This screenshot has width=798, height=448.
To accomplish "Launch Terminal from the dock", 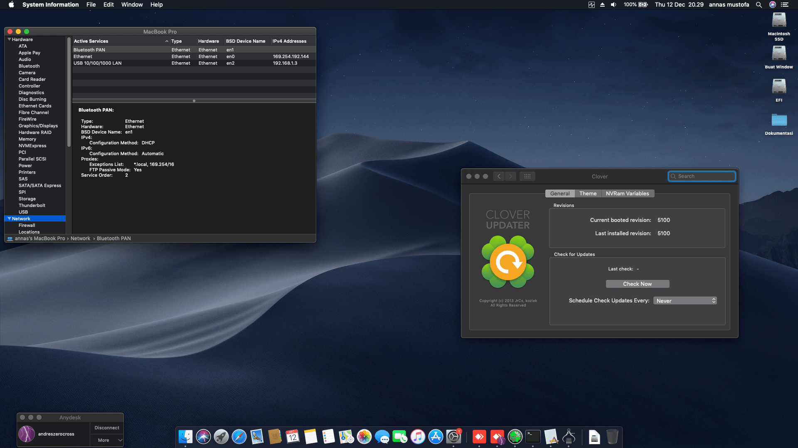I will 533,437.
